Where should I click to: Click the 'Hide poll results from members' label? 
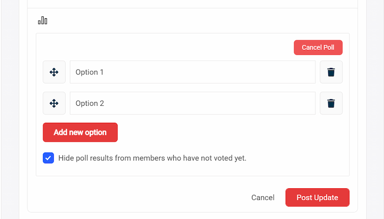coord(152,158)
